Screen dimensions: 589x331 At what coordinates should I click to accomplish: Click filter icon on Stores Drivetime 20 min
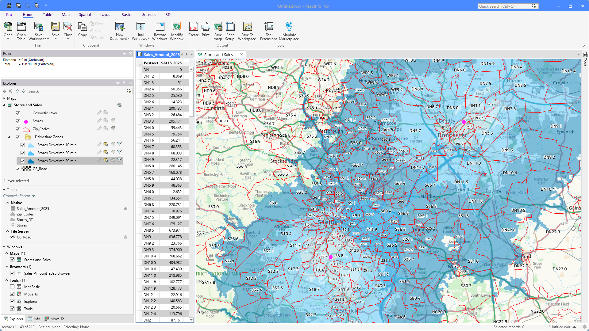120,152
